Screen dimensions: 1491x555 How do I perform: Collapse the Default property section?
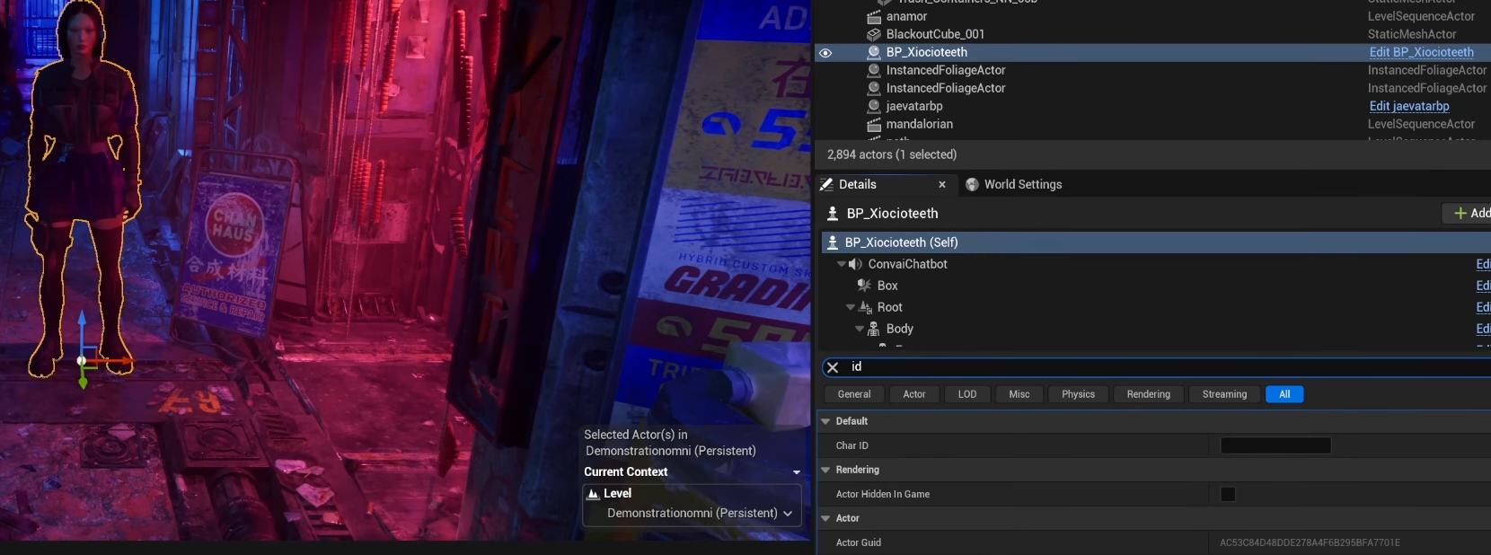tap(825, 421)
